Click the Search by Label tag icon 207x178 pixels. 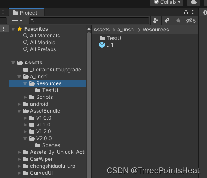coord(167,21)
